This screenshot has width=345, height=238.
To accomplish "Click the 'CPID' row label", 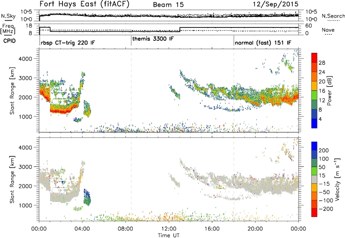I will tap(9, 41).
